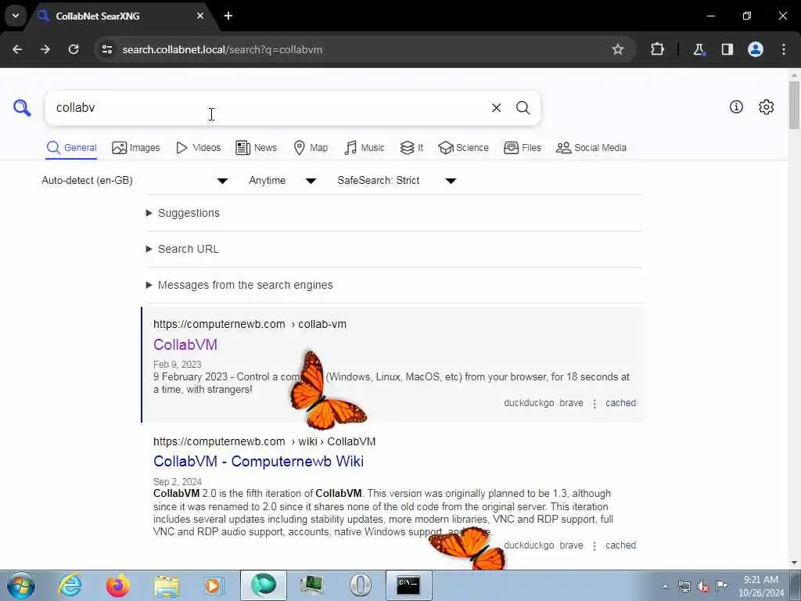Launch Internet Explorer from taskbar
This screenshot has height=601, width=801.
pyautogui.click(x=70, y=585)
